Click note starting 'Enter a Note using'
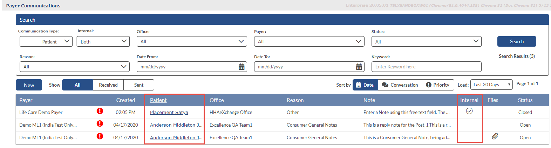This screenshot has width=551, height=148. pos(406,112)
